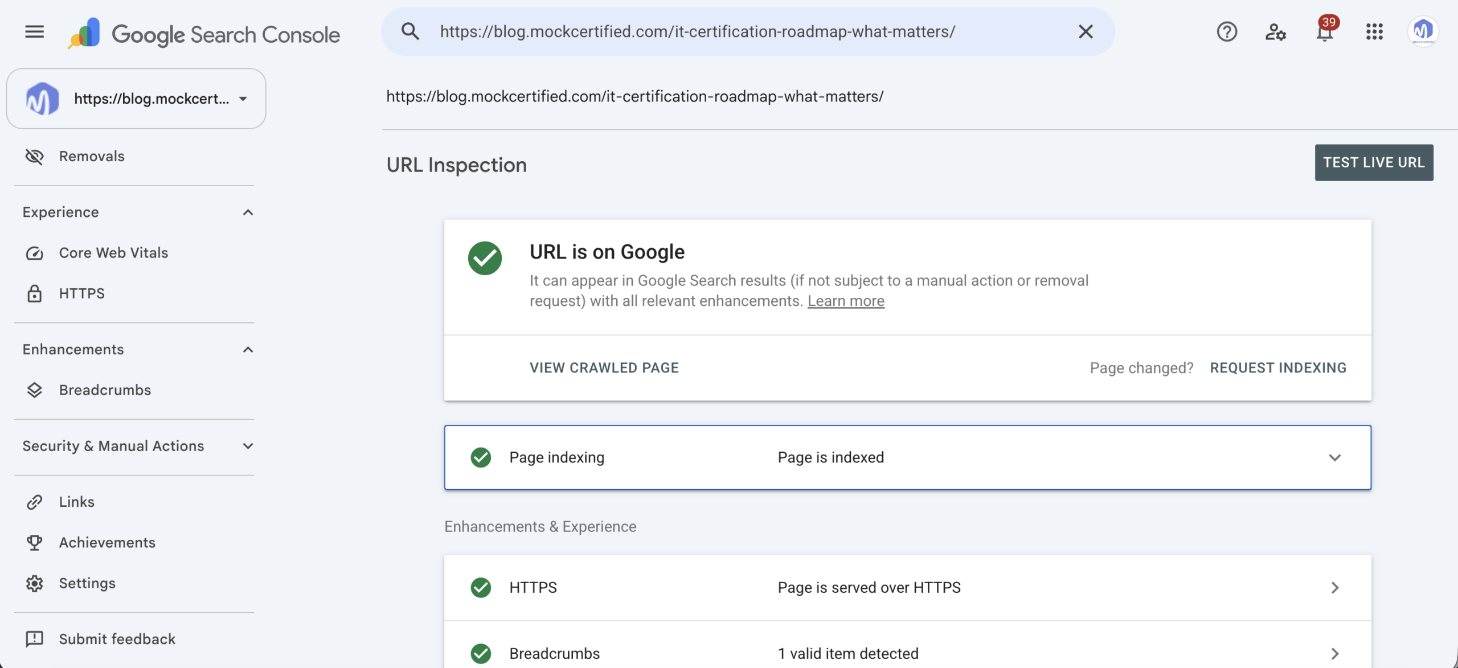Click the Breadcrumbs layers icon
The height and width of the screenshot is (668, 1458).
(34, 390)
